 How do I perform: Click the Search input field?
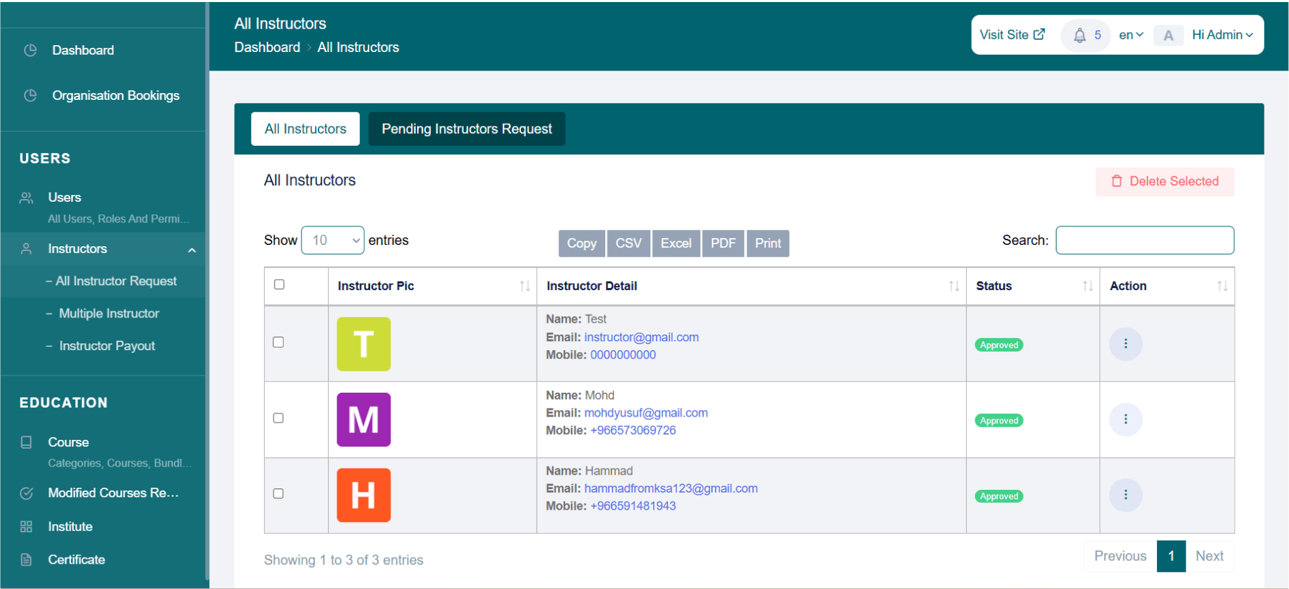1145,240
